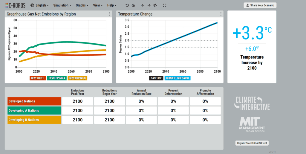Click Register Your C-ROADS Event button
Screen dimensions: 306x154
[x=252, y=143]
